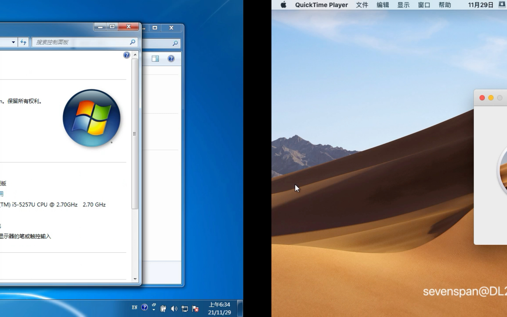Restore the language bar from the taskbar
Screen dimensions: 507x317
point(154,305)
